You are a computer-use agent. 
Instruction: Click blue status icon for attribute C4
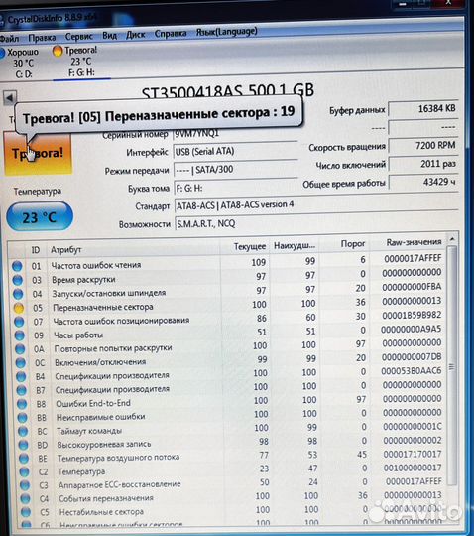[x=25, y=498]
